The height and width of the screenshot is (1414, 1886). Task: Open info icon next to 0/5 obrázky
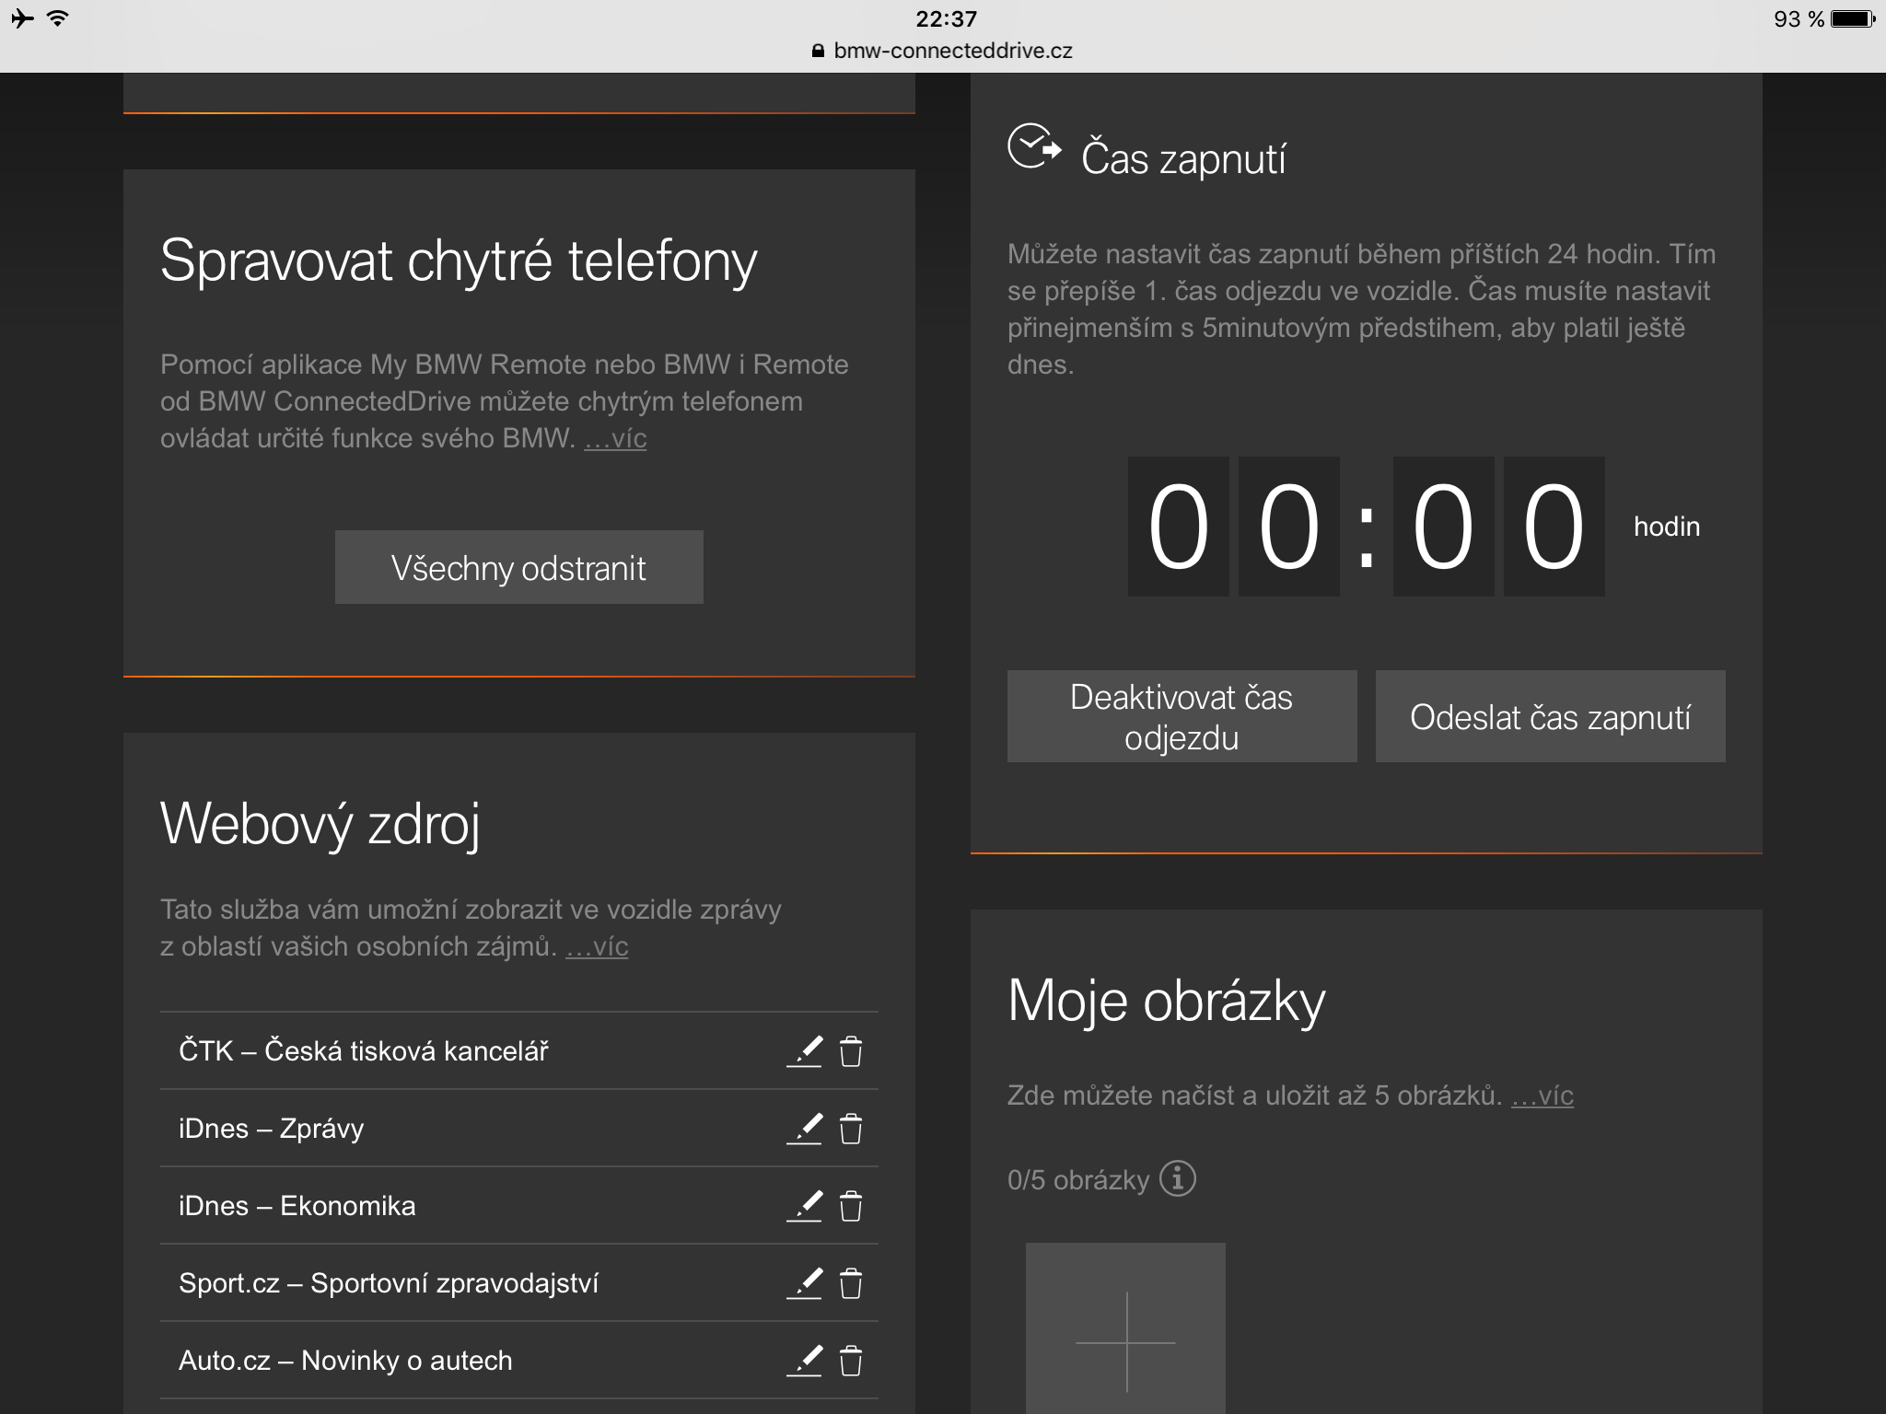pyautogui.click(x=1177, y=1178)
